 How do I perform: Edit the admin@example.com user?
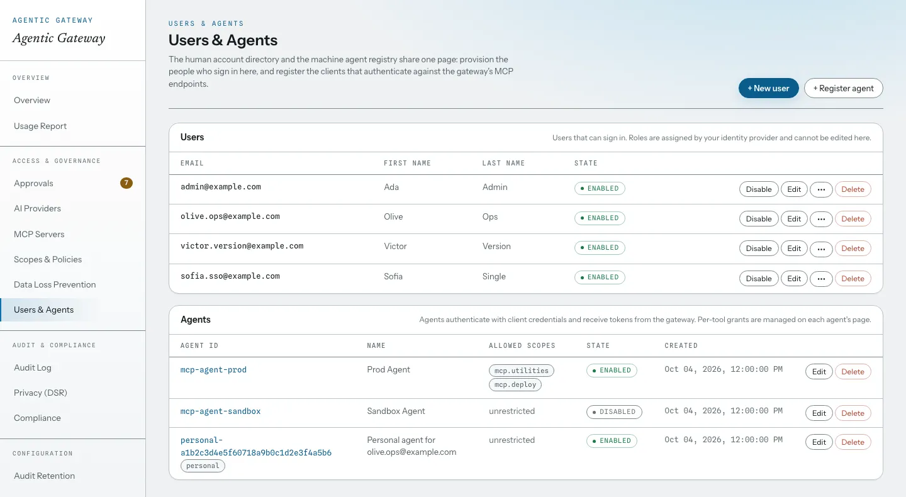pos(794,189)
